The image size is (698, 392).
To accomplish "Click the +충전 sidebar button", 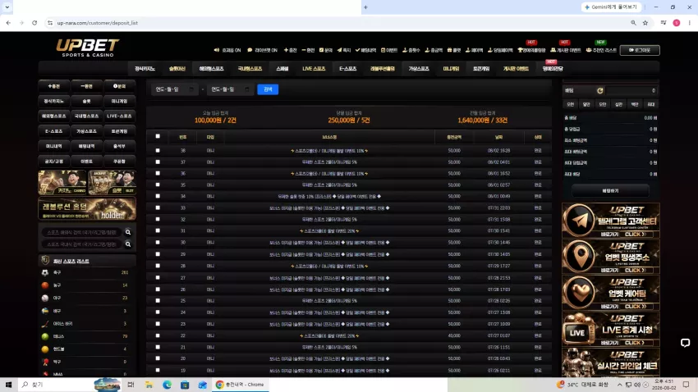I will point(54,86).
